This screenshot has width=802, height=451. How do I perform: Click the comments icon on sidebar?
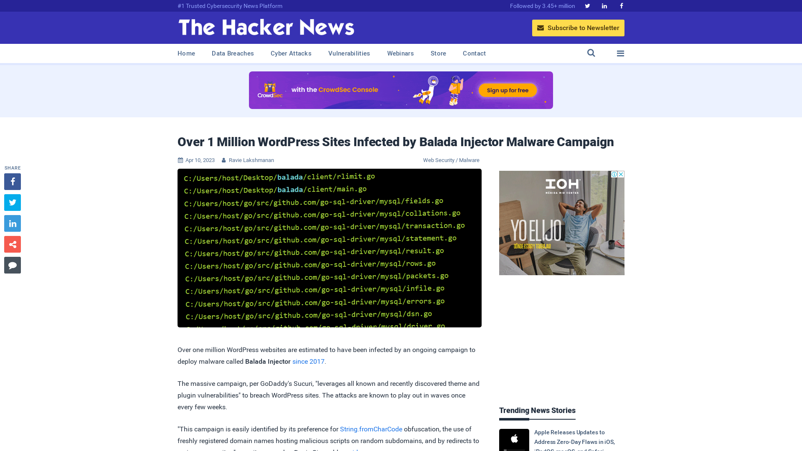[x=12, y=265]
